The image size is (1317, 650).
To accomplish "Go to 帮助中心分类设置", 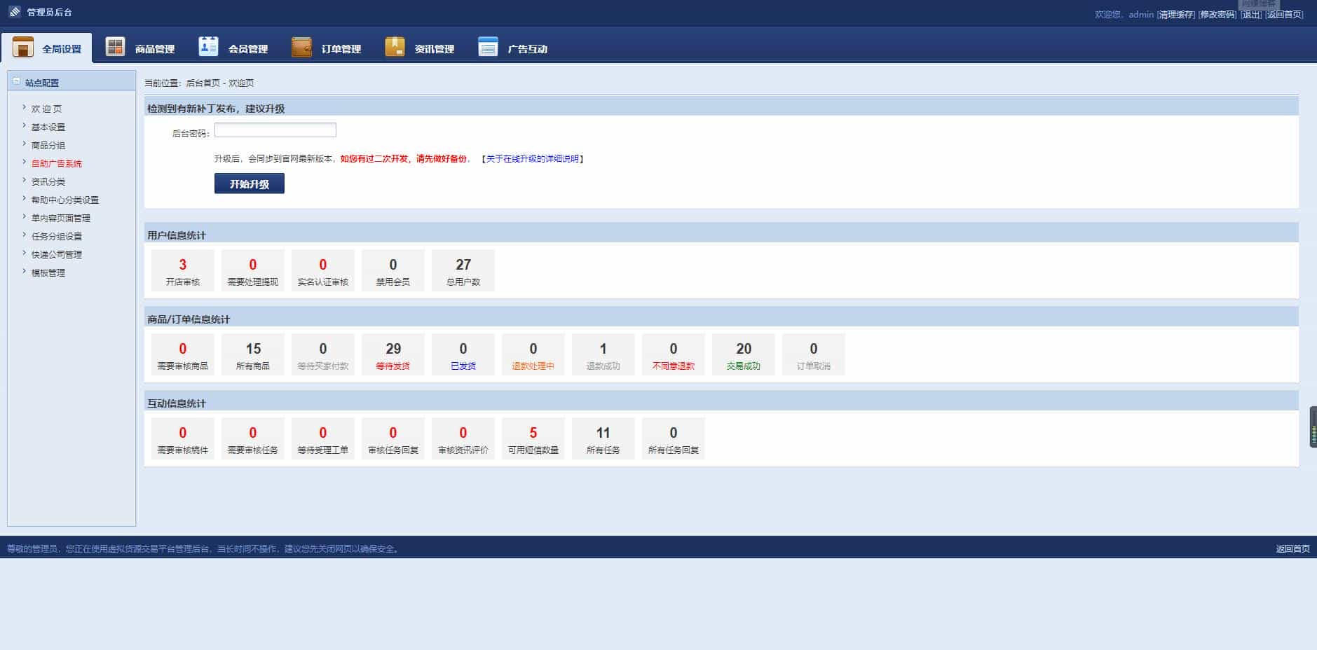I will pos(65,200).
